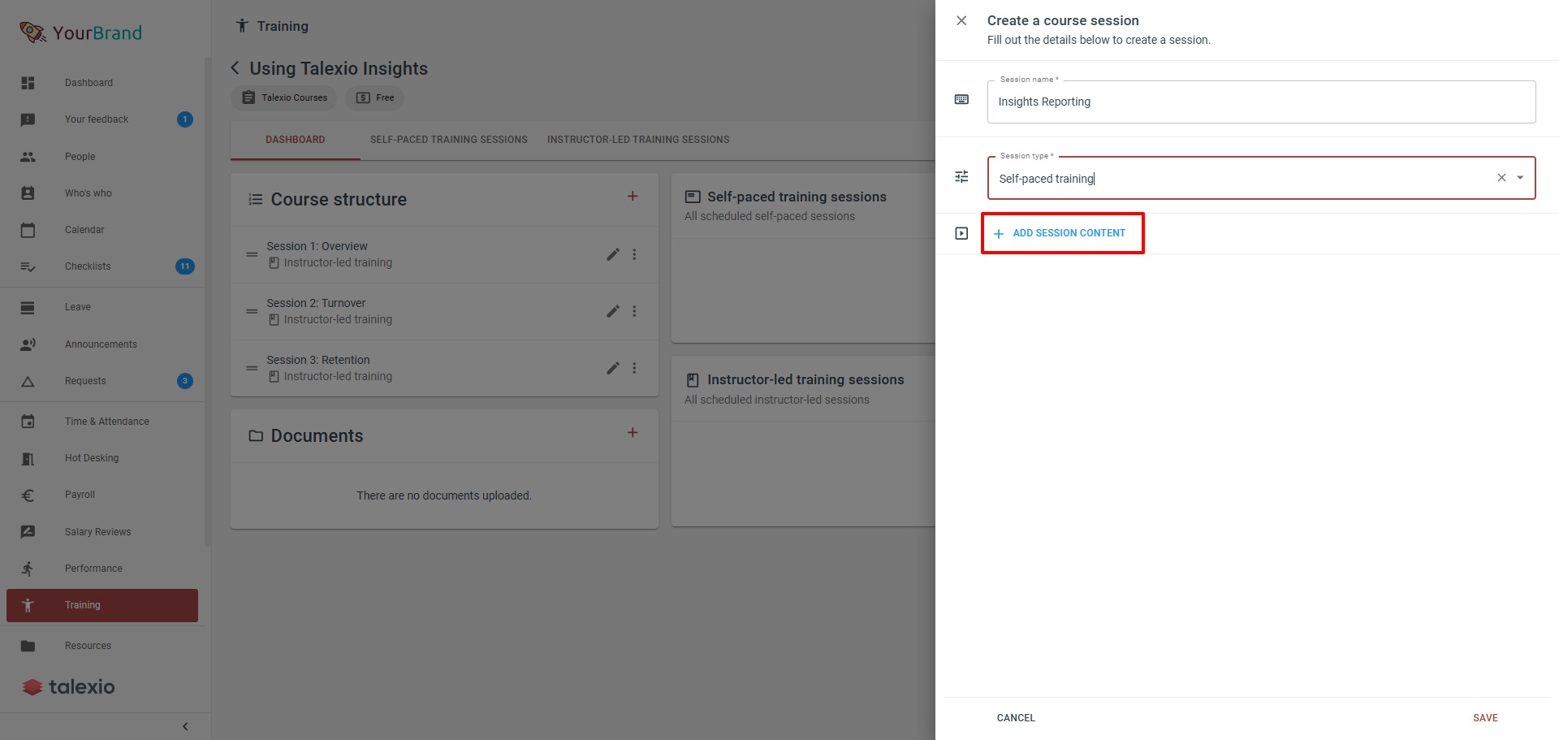1559x740 pixels.
Task: Open Session 1: Overview more options
Action: tap(634, 254)
